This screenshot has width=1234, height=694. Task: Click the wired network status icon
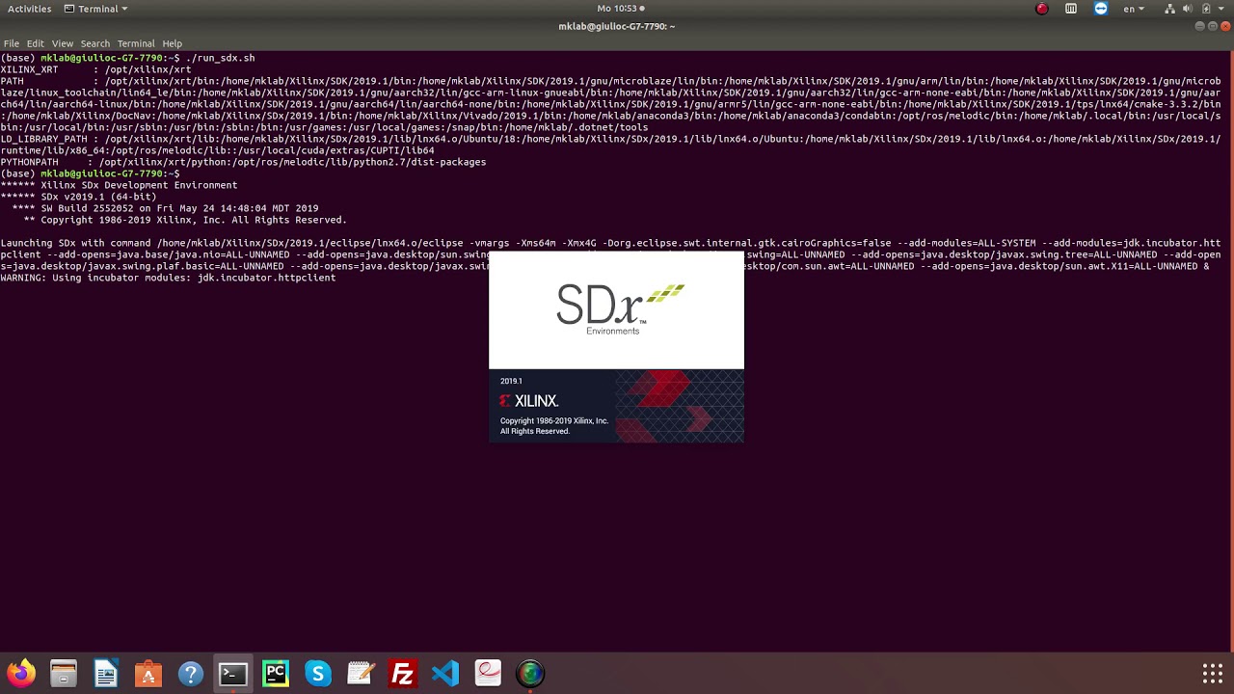tap(1170, 9)
